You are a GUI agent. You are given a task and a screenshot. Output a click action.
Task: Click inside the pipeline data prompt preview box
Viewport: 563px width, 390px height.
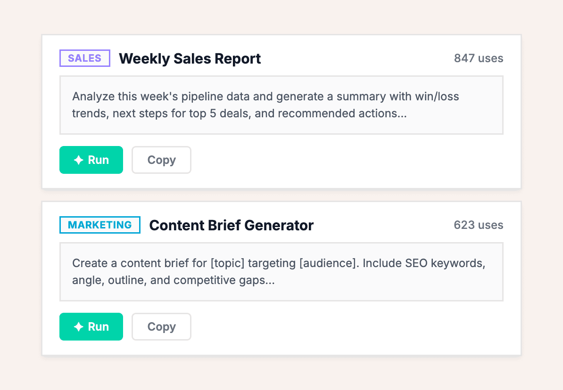(x=281, y=105)
